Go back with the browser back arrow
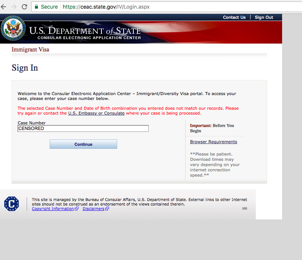Screen dimensions: 302x260 [3, 7]
